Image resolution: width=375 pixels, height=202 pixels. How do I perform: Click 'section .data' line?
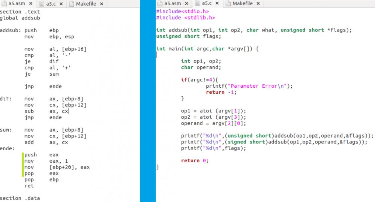[20, 198]
